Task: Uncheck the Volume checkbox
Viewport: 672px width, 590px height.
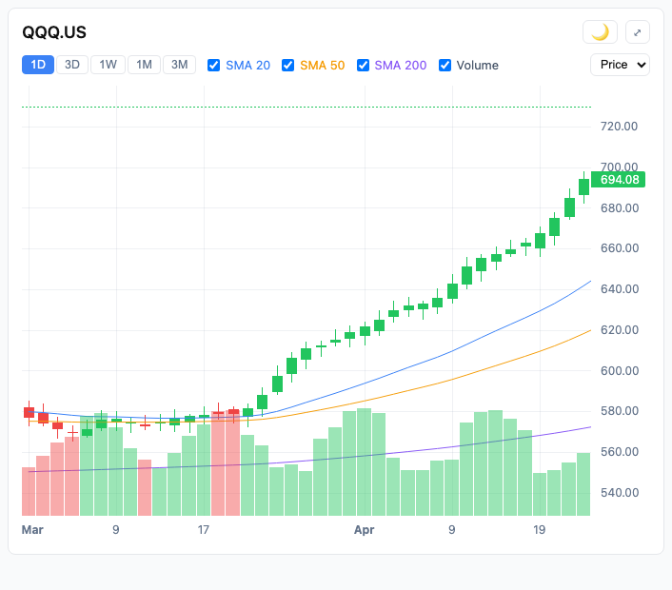Action: tap(445, 65)
